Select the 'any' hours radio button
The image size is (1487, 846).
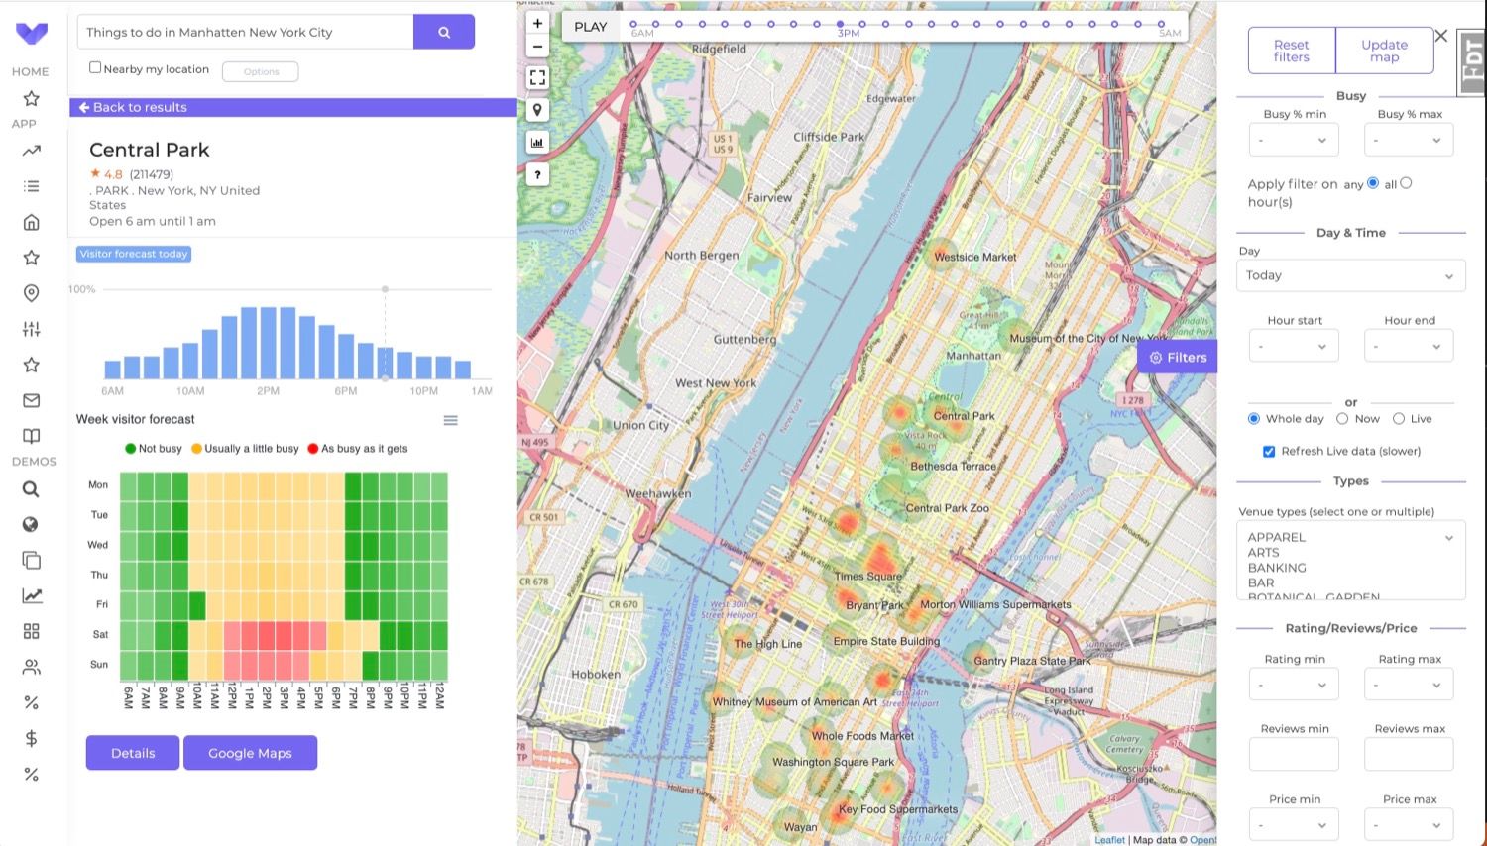tap(1373, 182)
